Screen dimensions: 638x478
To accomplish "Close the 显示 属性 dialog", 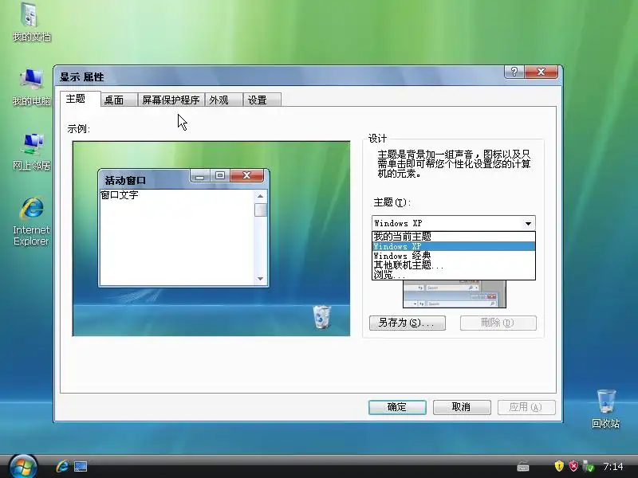I will tap(542, 72).
